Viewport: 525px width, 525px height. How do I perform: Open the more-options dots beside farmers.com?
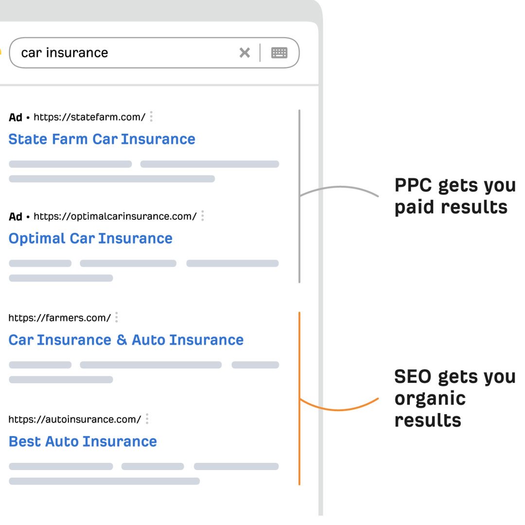116,318
